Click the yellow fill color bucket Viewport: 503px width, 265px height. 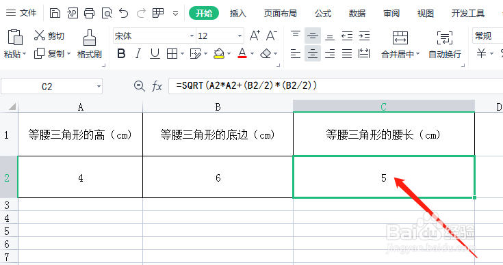219,53
